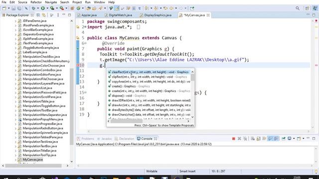
Task: Toggle Link with Editor in Package Explorer
Action: (44, 15)
